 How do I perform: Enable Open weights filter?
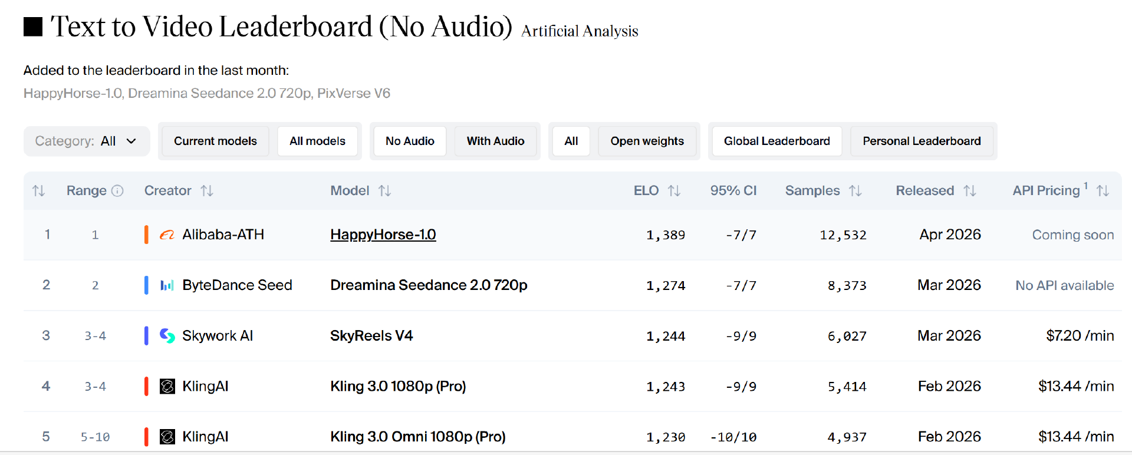pos(647,141)
